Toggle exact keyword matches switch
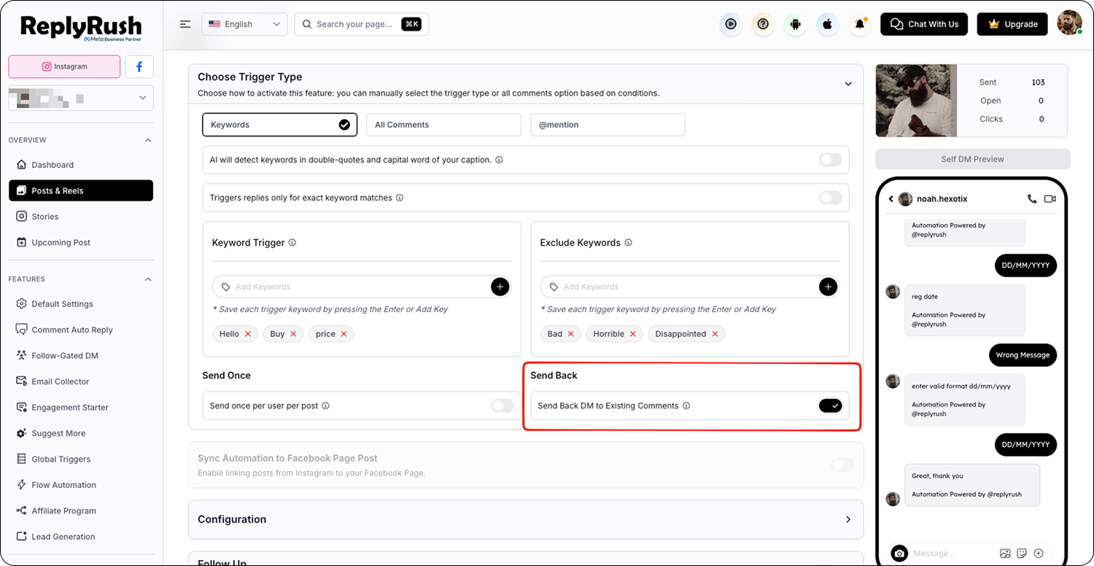Image resolution: width=1094 pixels, height=566 pixels. 830,198
